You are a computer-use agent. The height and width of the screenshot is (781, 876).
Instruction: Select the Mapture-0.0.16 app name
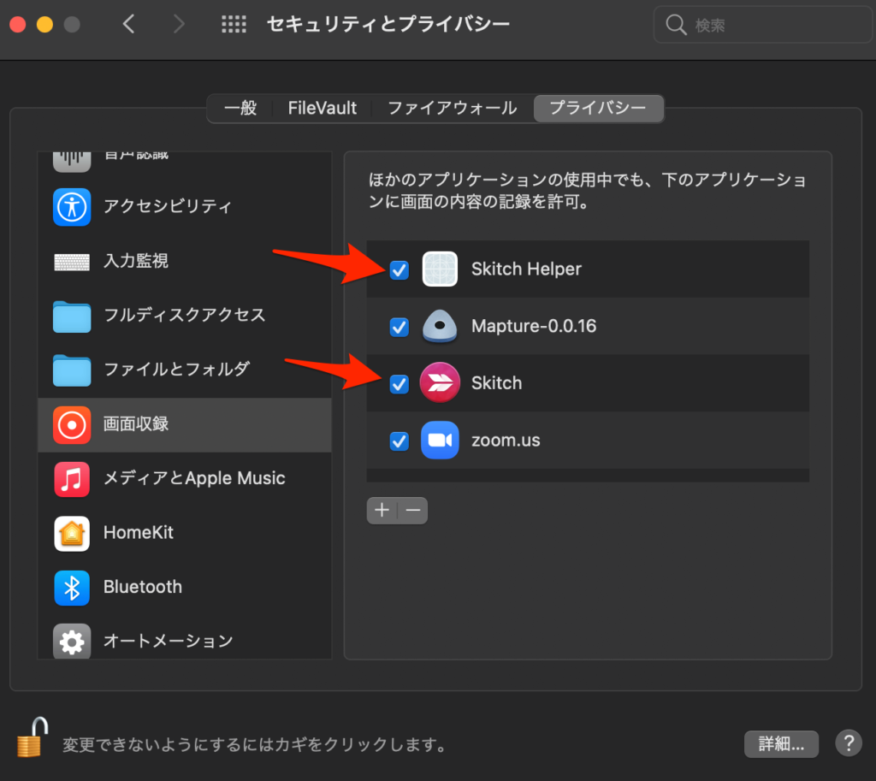point(534,326)
